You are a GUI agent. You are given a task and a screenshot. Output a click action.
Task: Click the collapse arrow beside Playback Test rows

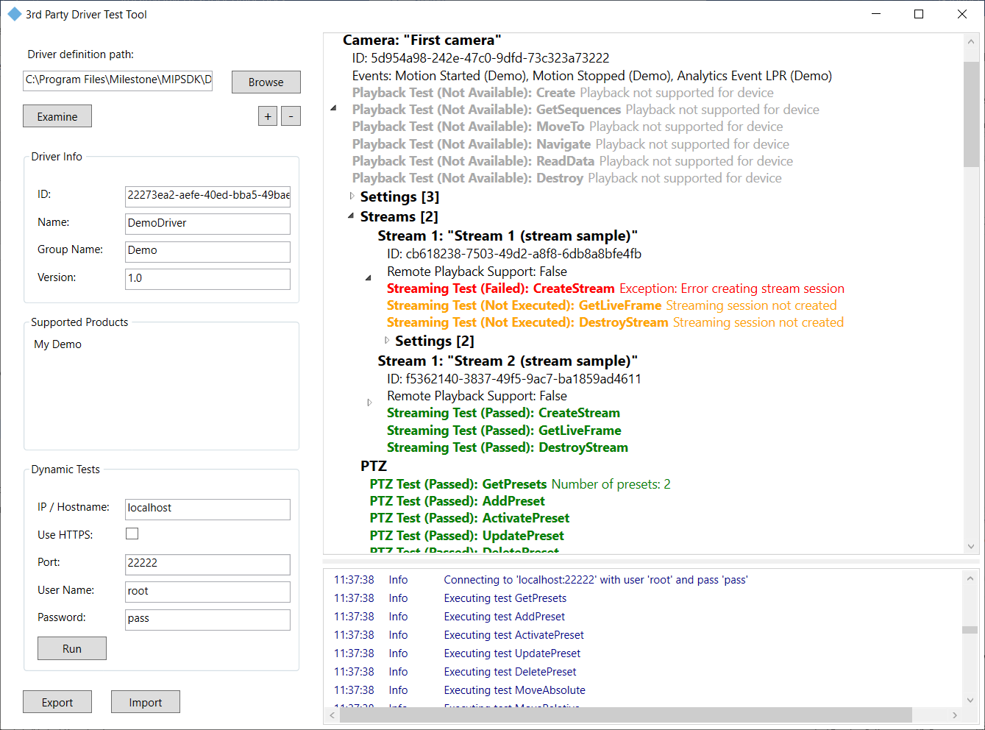[x=333, y=107]
